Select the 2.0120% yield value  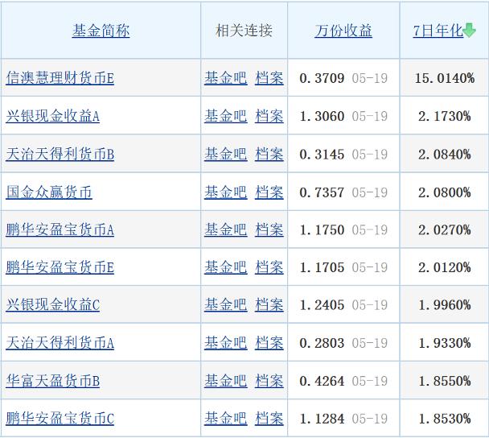pyautogui.click(x=445, y=267)
